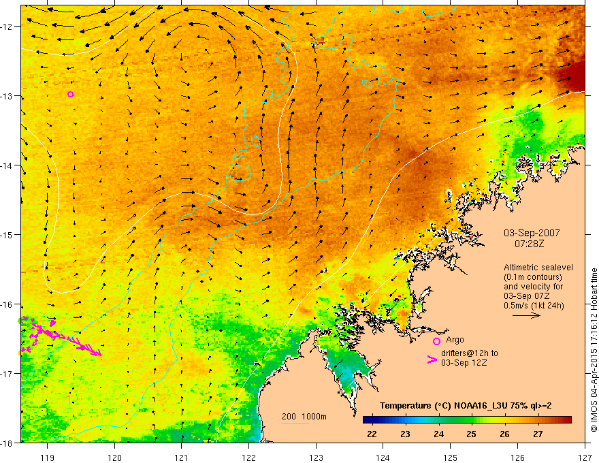Screen dimensions: 599x463
Task: Click the '123' longitude axis label
Action: pos(316,458)
